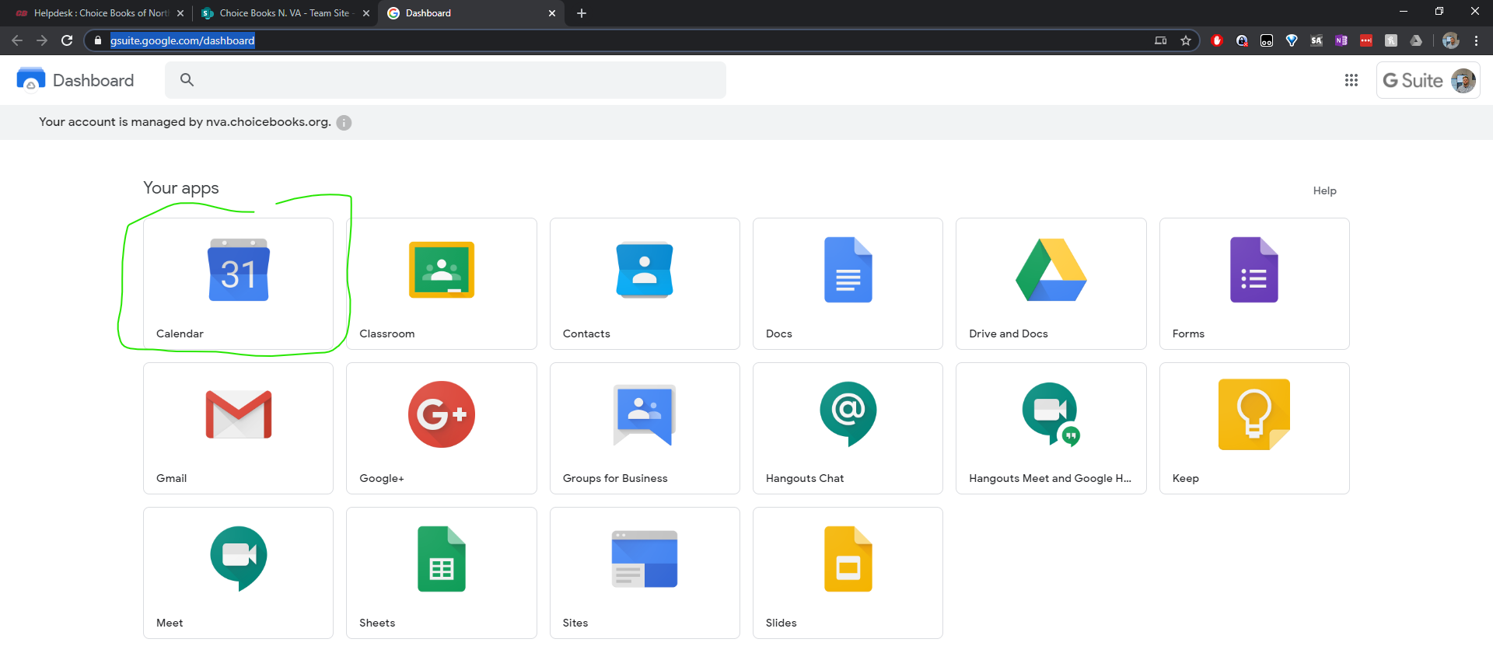Screen dimensions: 1493x660
Task: Open the Docs app icon
Action: (x=848, y=270)
